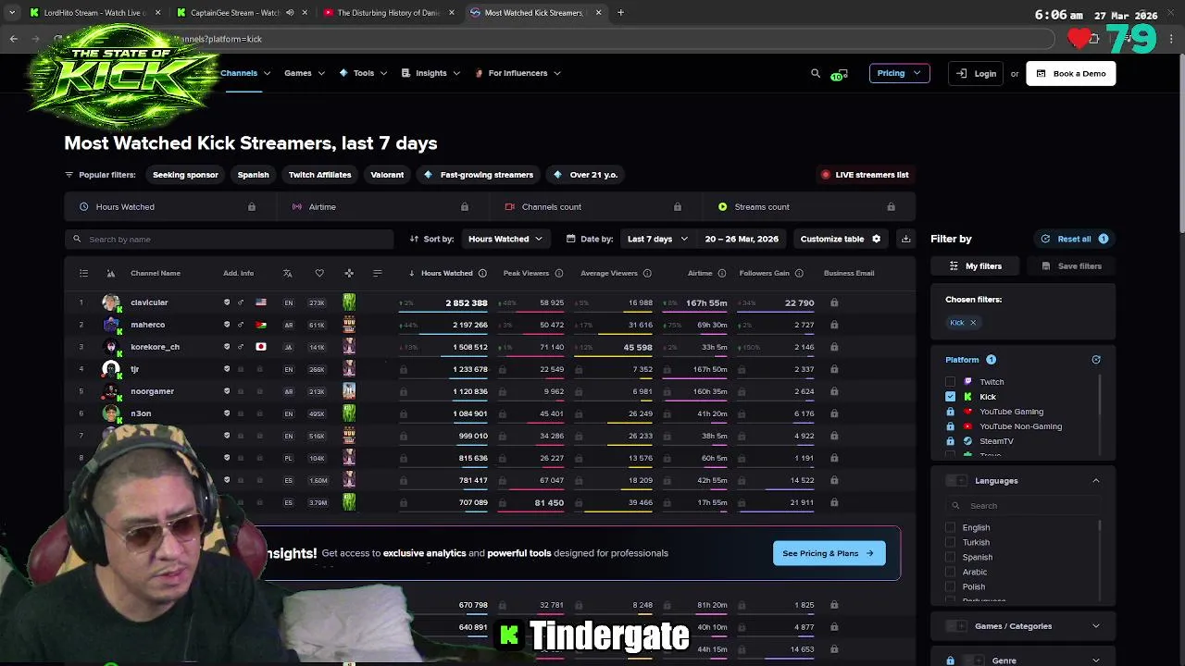Open the For Influencers dropdown
The image size is (1185, 666).
518,73
